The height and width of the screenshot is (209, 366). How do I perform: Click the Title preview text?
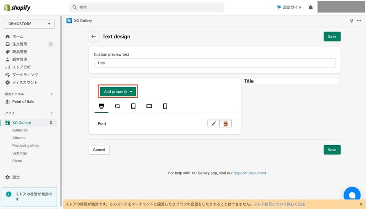[248, 81]
